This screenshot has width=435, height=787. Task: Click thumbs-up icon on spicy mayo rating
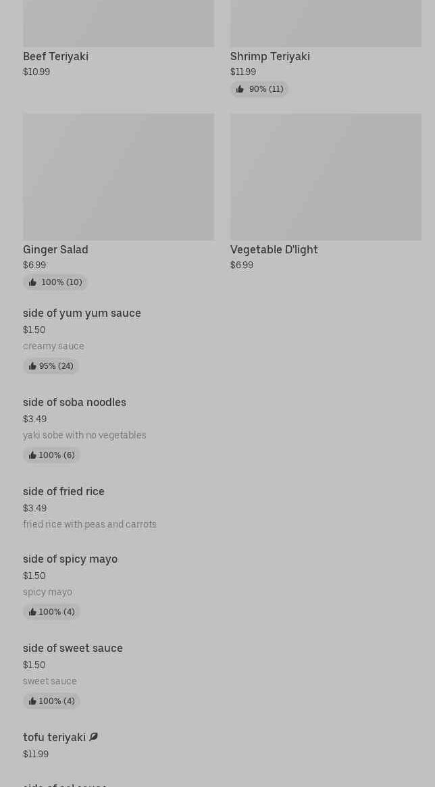[x=32, y=612]
